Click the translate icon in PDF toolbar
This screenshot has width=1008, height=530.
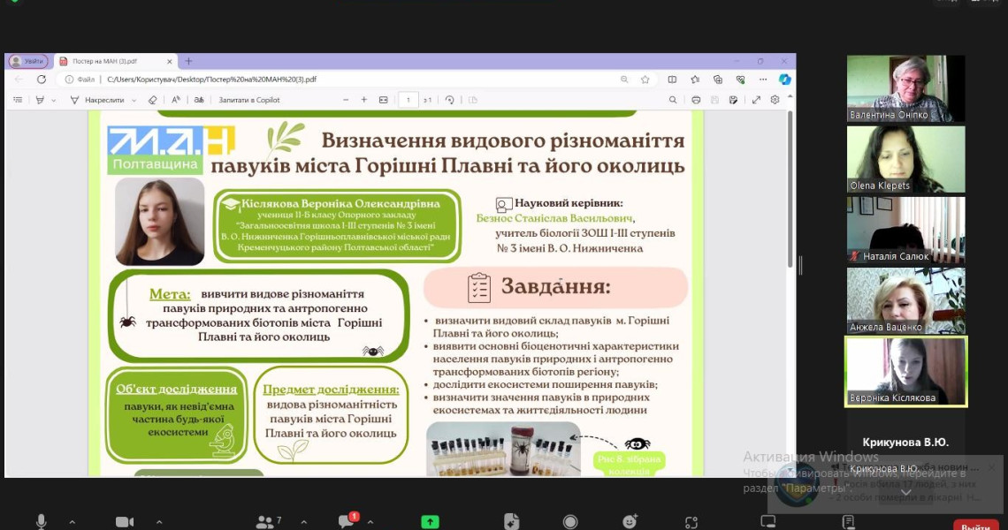199,100
